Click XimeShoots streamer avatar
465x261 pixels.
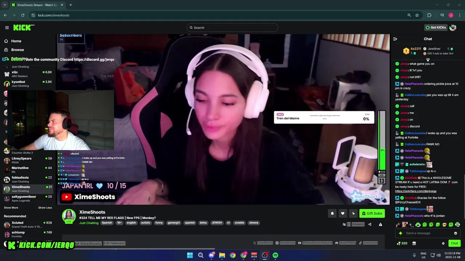[69, 216]
